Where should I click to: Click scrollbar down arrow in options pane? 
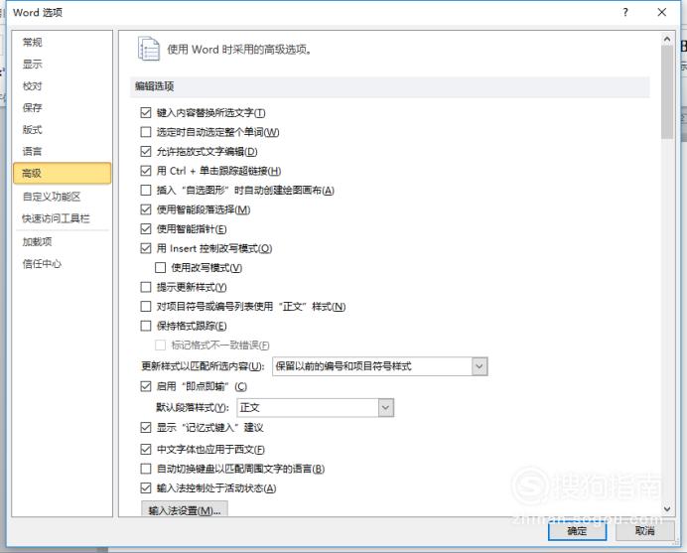pyautogui.click(x=667, y=508)
